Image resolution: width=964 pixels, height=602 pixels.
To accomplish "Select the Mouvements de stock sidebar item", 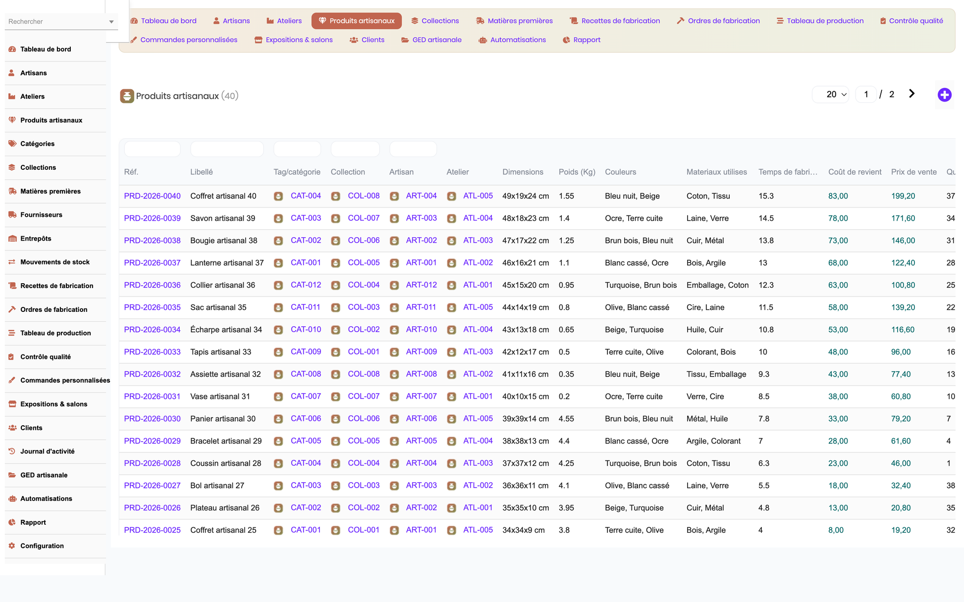I will pos(55,262).
